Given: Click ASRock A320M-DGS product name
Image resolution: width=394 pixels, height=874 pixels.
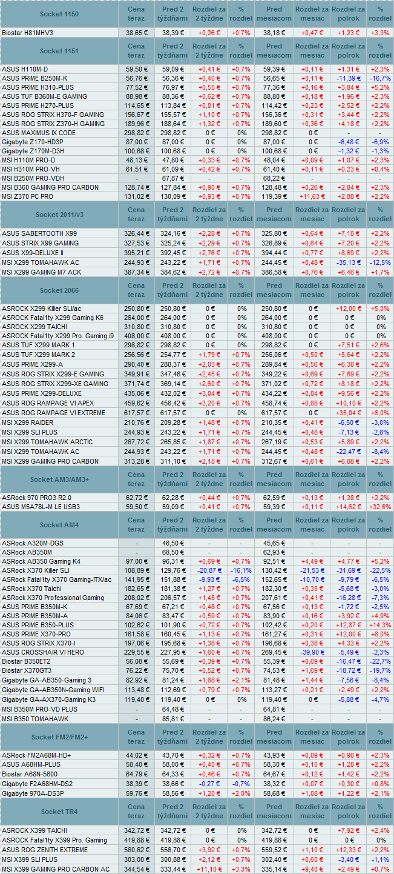Looking at the screenshot, I should 33,543.
